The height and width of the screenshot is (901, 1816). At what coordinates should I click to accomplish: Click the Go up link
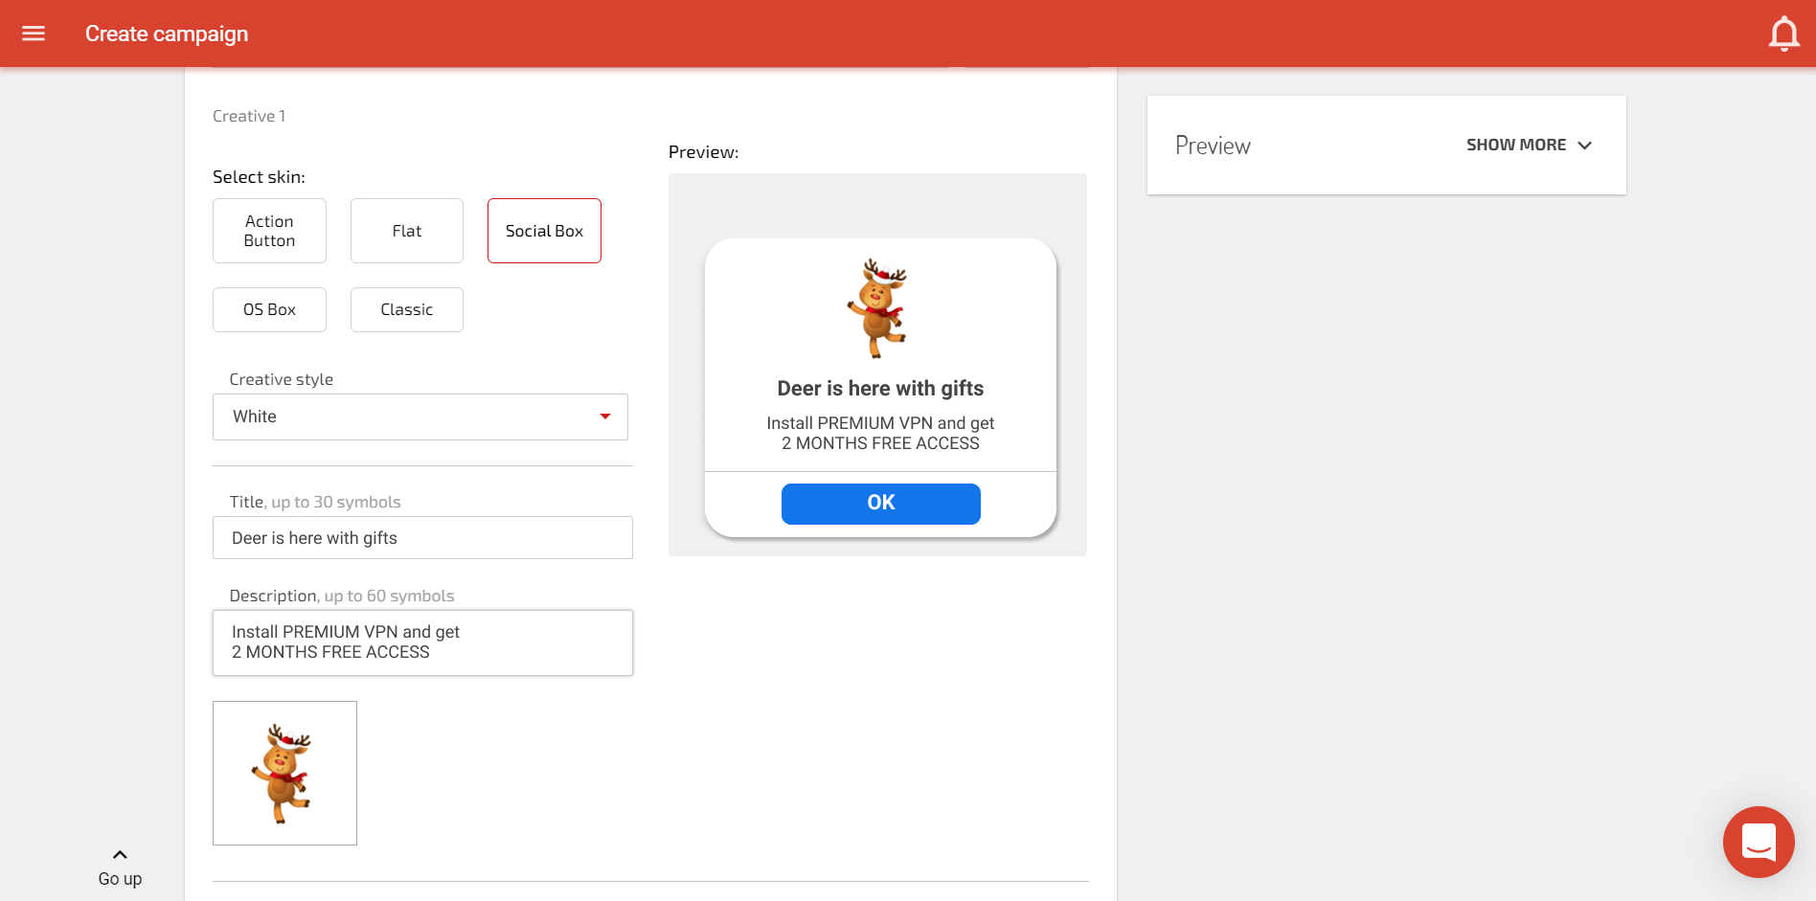point(119,878)
